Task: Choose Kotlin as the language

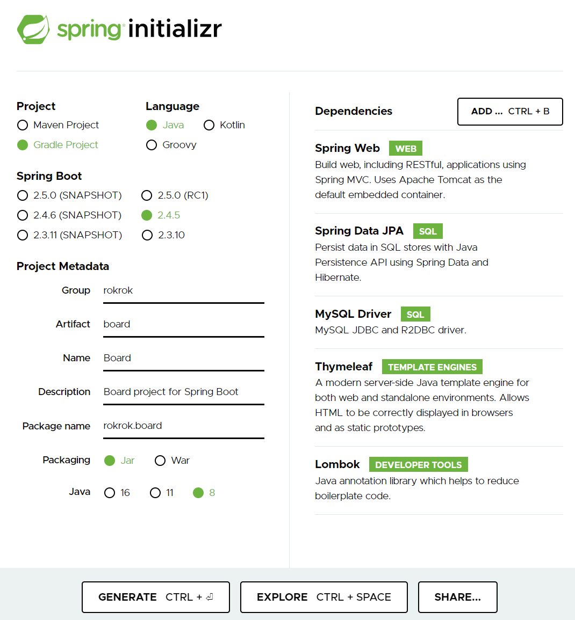Action: [x=209, y=126]
